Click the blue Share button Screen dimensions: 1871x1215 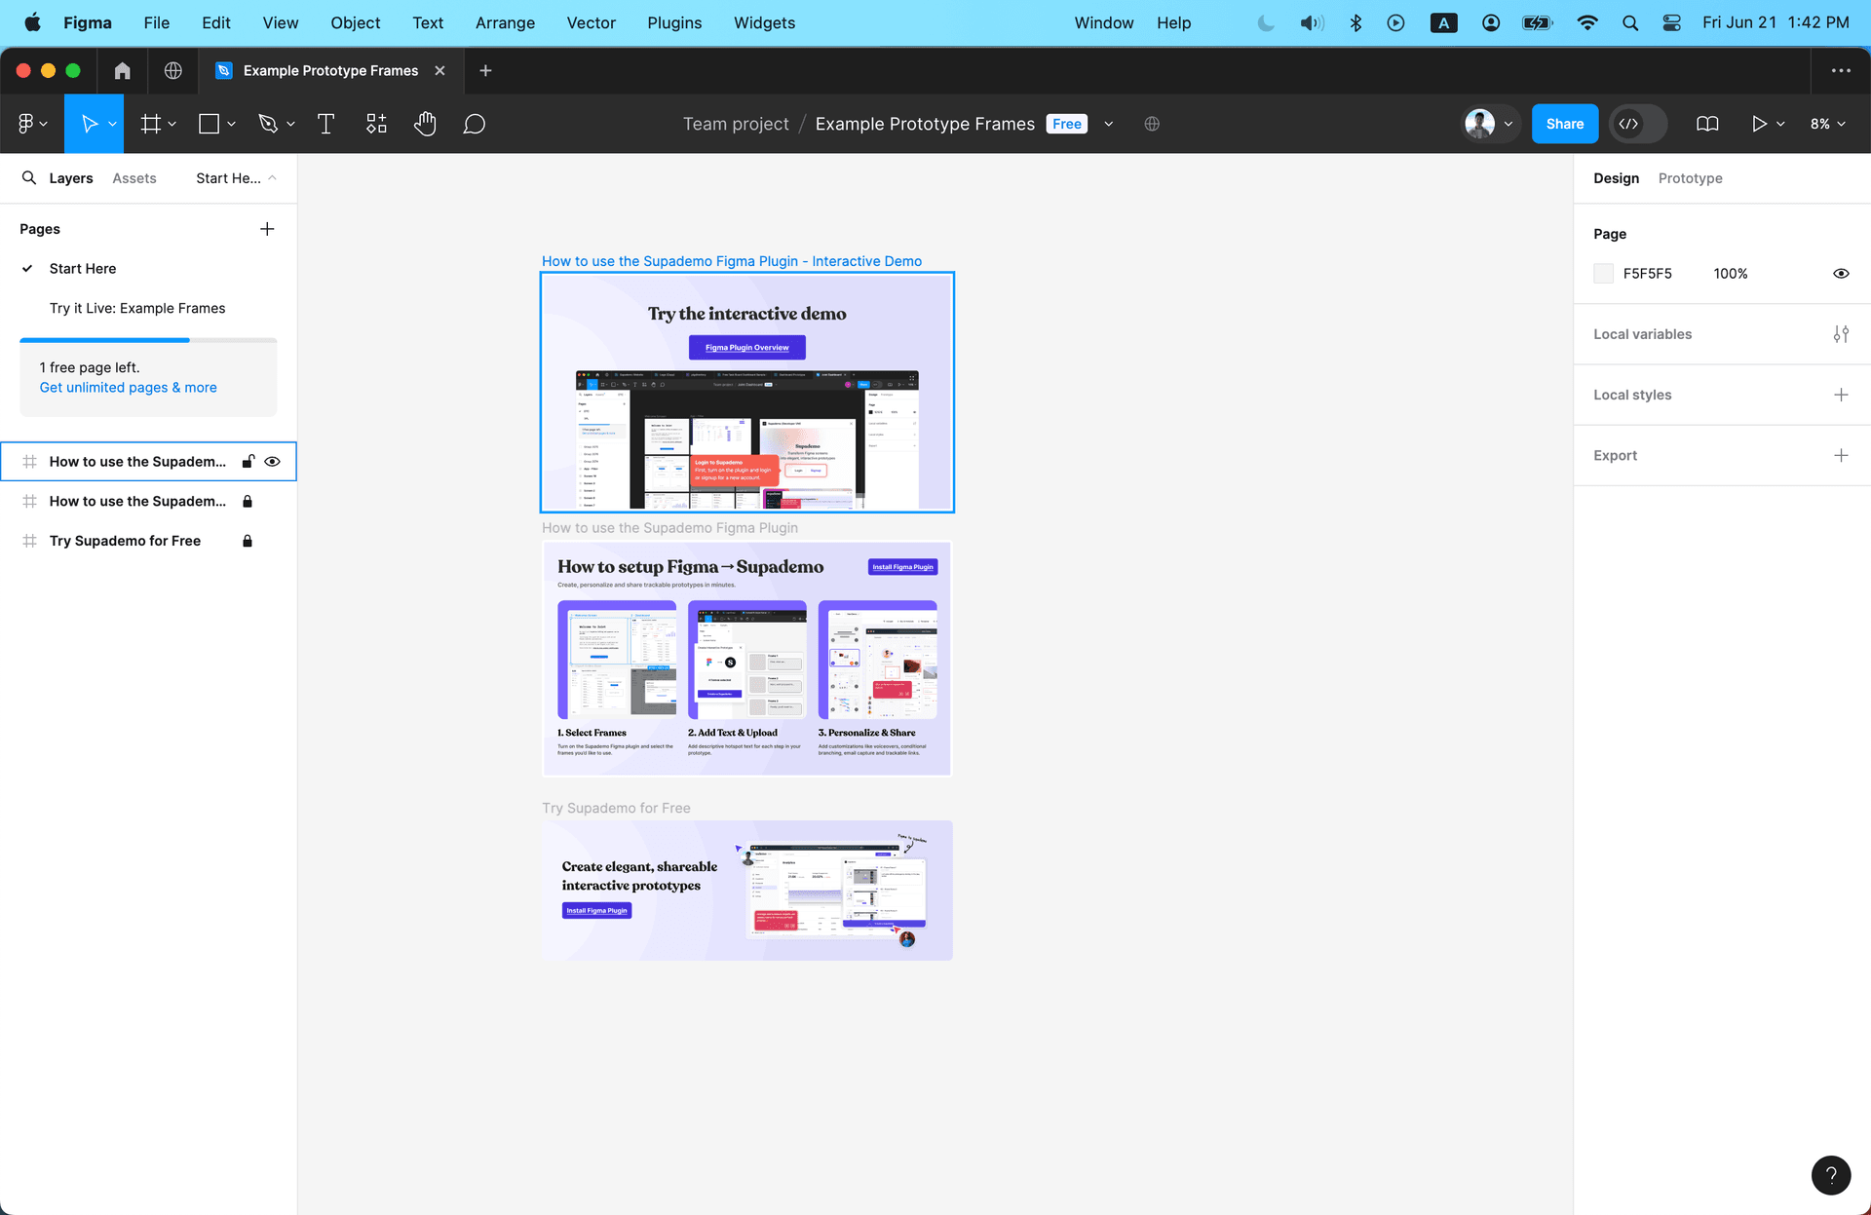pyautogui.click(x=1564, y=124)
